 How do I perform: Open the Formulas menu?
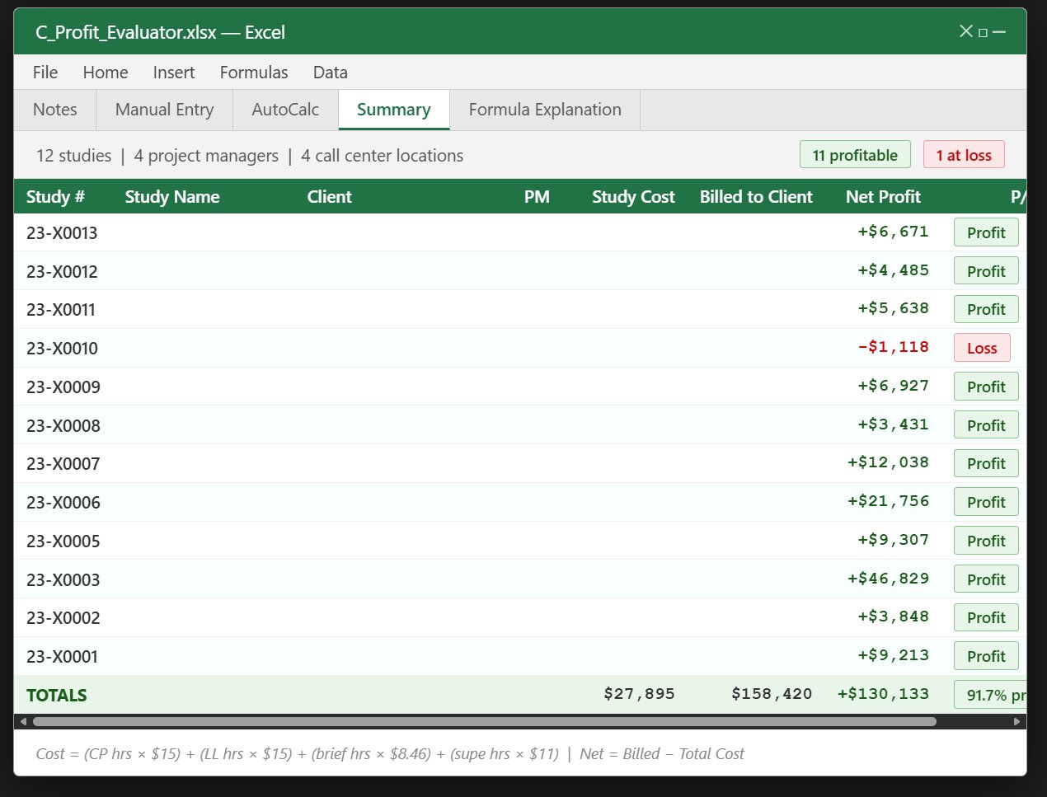coord(254,73)
